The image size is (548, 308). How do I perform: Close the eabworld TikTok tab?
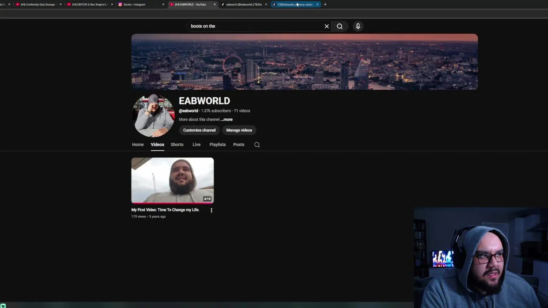click(266, 4)
